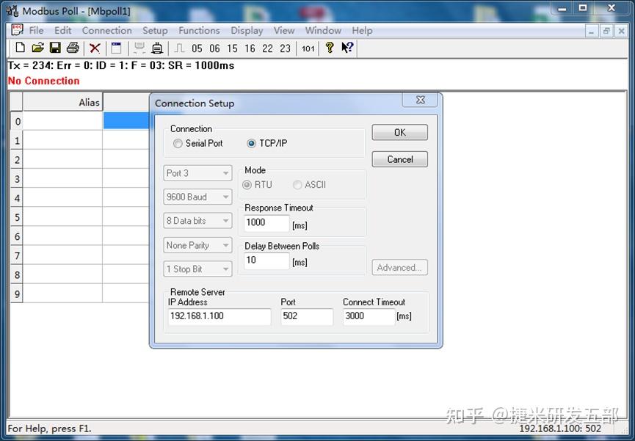Expand the None Parity dropdown
Viewport: 635px width, 441px height.
(x=226, y=245)
